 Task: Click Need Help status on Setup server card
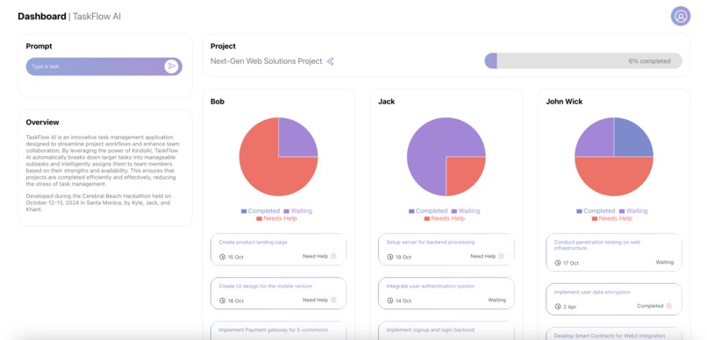[x=483, y=256]
